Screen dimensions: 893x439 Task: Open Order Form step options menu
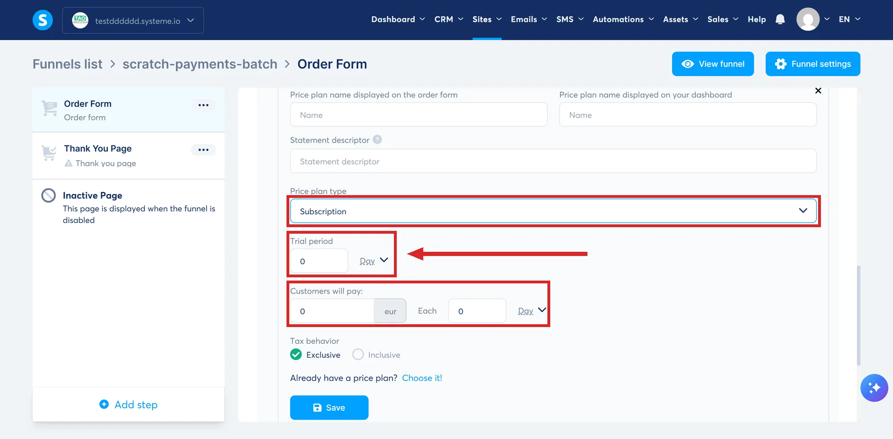[203, 105]
